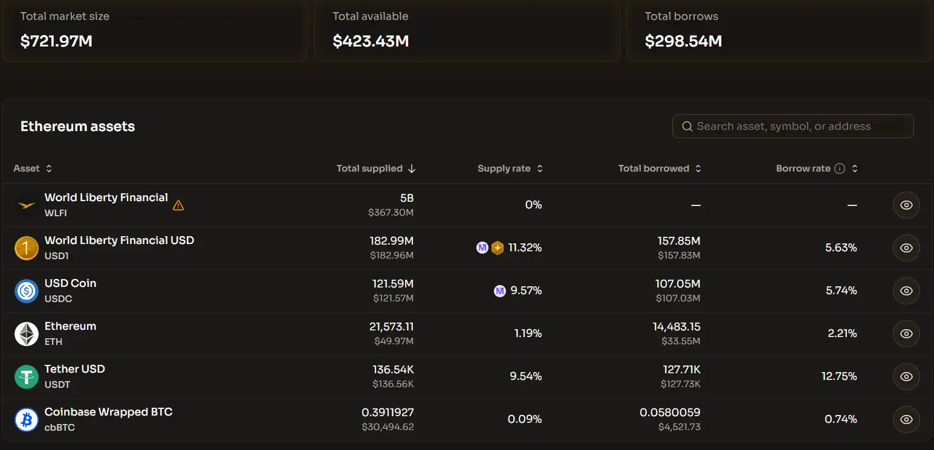The image size is (934, 450).
Task: Click the 0.0580059 total borrowed amount
Action: pos(670,413)
